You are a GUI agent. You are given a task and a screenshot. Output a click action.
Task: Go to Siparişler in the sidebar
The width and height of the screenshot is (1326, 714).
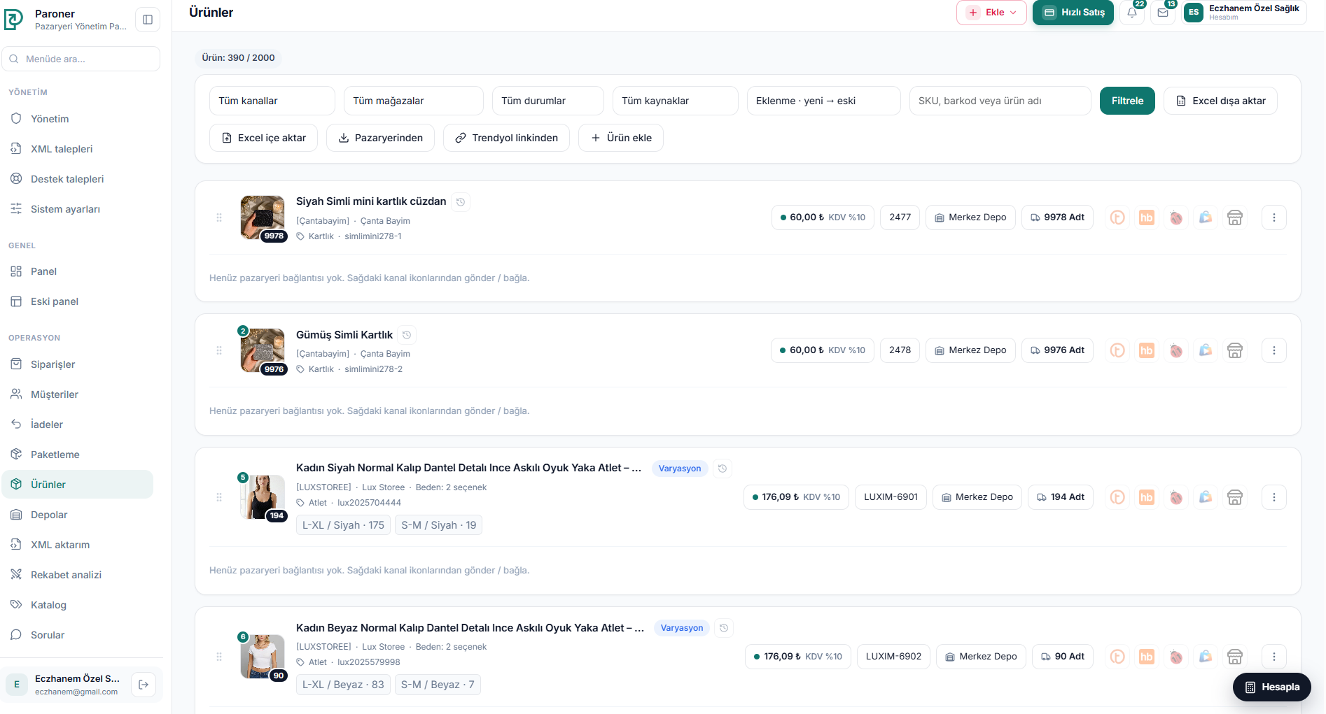coord(78,364)
